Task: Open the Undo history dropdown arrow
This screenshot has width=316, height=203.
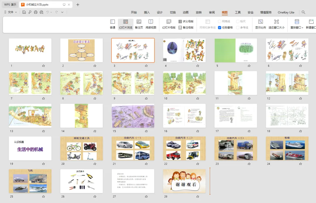Action: pyautogui.click(x=51, y=12)
